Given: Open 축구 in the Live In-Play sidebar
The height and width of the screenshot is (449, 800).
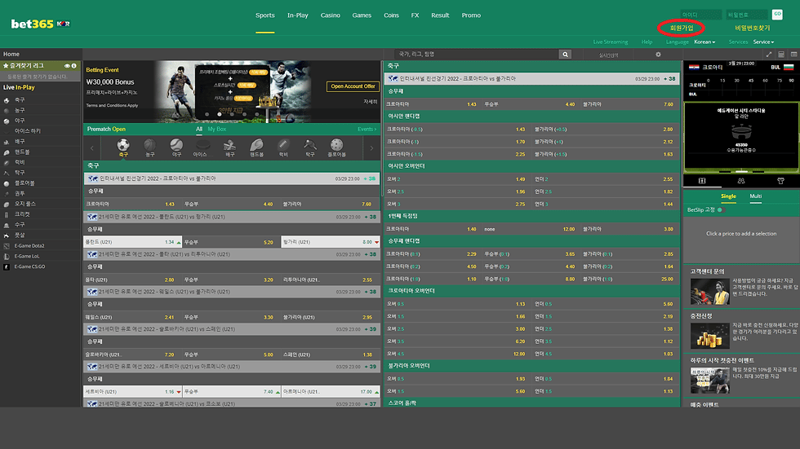Looking at the screenshot, I should (20, 99).
